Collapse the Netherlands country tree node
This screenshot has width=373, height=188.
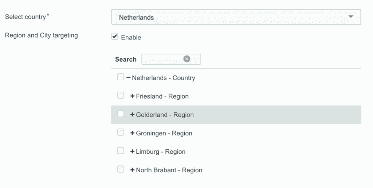128,78
